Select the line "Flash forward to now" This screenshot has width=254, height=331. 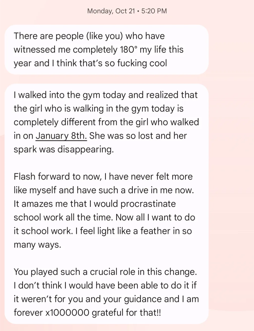point(103,176)
